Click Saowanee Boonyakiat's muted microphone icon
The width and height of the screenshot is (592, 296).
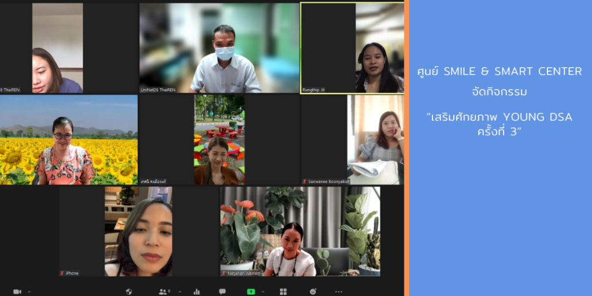pyautogui.click(x=305, y=182)
